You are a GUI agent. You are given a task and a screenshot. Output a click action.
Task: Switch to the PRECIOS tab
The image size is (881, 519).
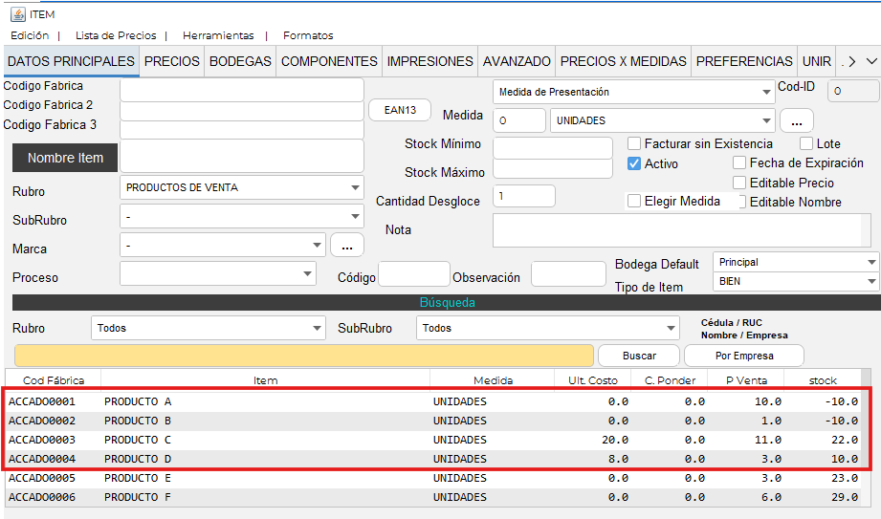click(x=171, y=61)
